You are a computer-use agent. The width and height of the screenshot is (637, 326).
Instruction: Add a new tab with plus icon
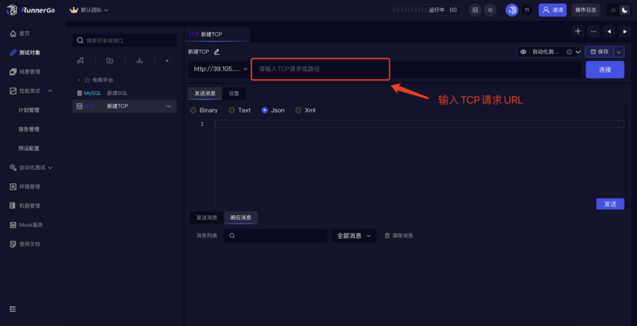[578, 31]
